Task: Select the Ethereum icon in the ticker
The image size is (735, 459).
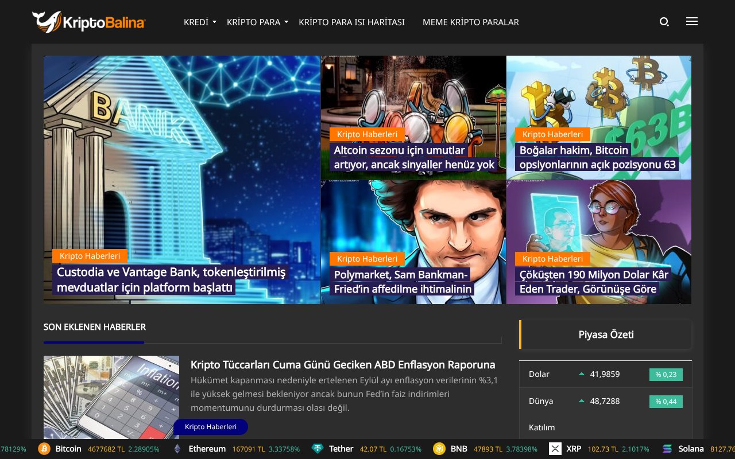Action: (177, 449)
